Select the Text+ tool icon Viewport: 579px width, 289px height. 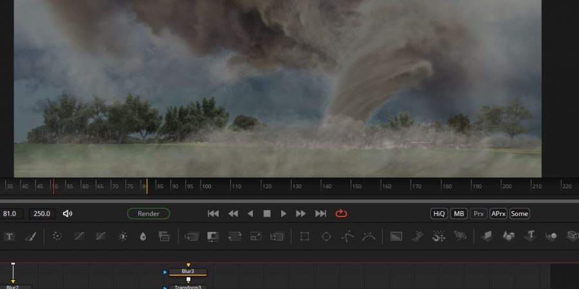point(10,236)
